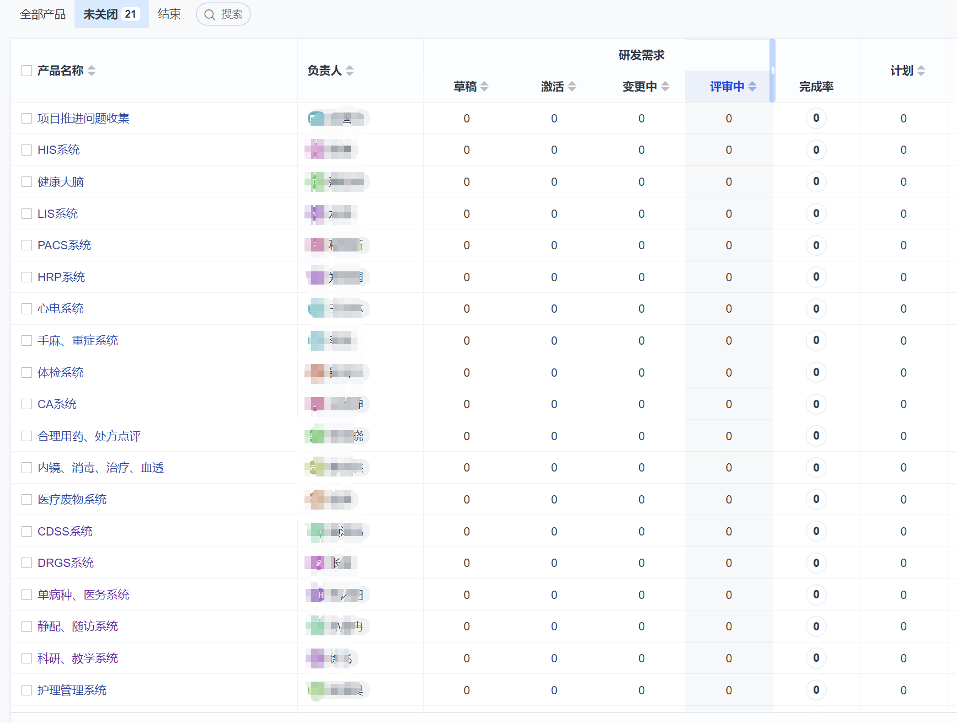Tick the checkbox for HIS系统 row

(x=26, y=150)
